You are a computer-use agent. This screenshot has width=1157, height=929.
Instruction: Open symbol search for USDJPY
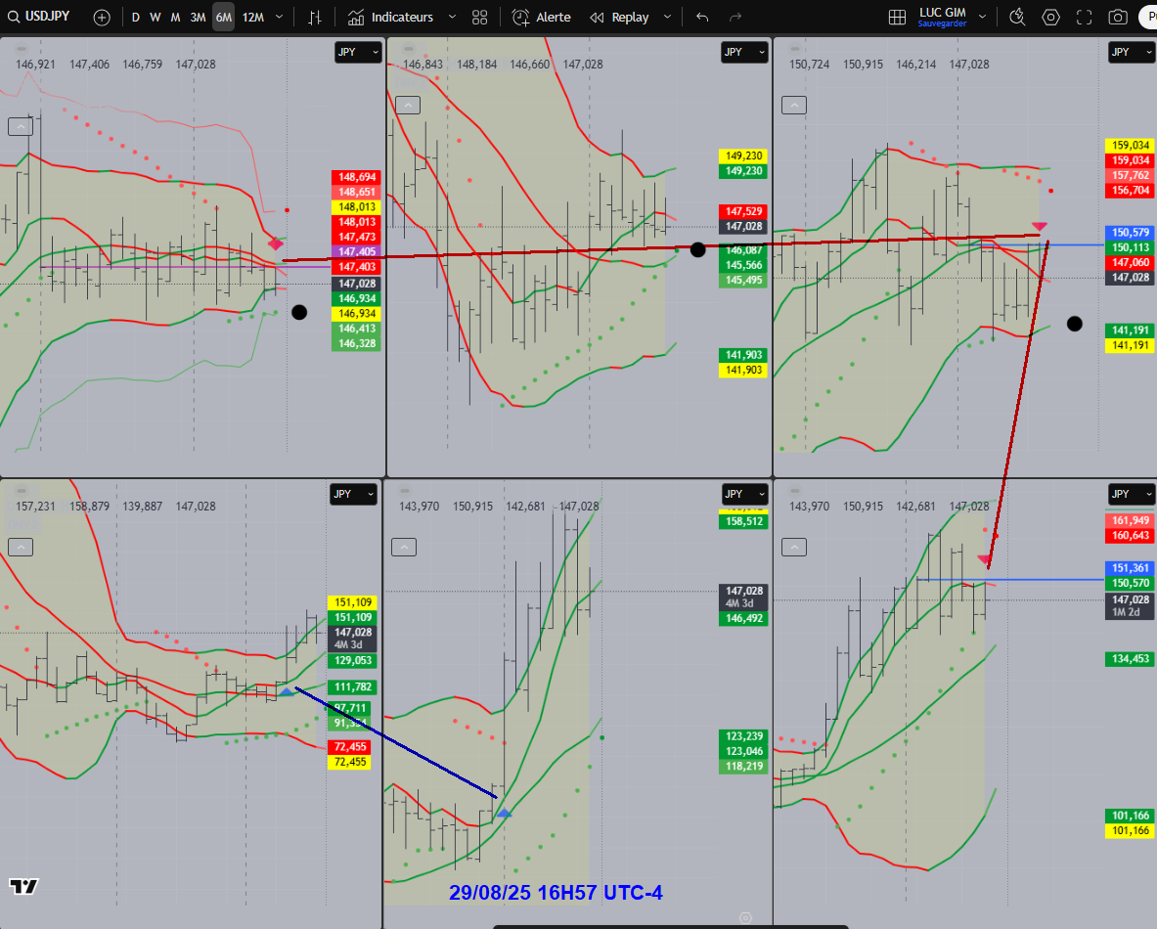point(38,17)
